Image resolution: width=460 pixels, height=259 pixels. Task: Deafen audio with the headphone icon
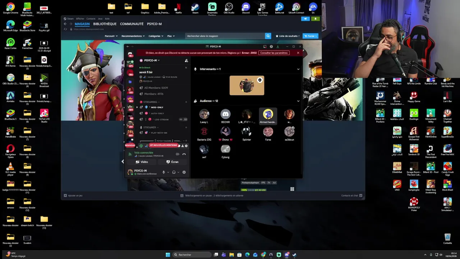174,172
